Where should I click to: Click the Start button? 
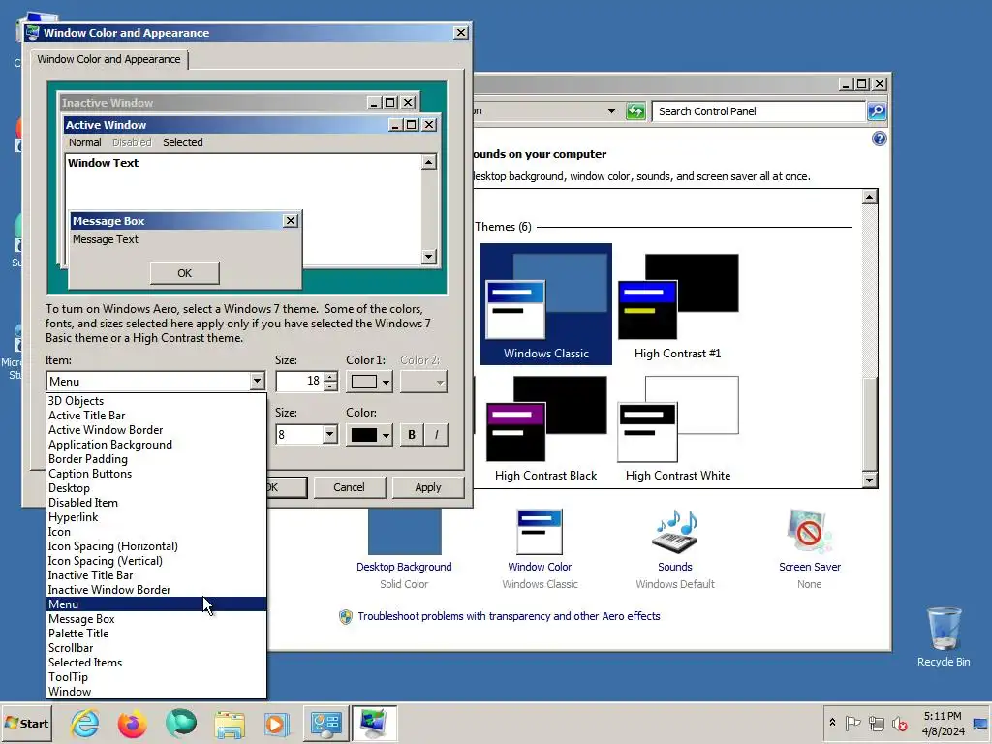26,723
